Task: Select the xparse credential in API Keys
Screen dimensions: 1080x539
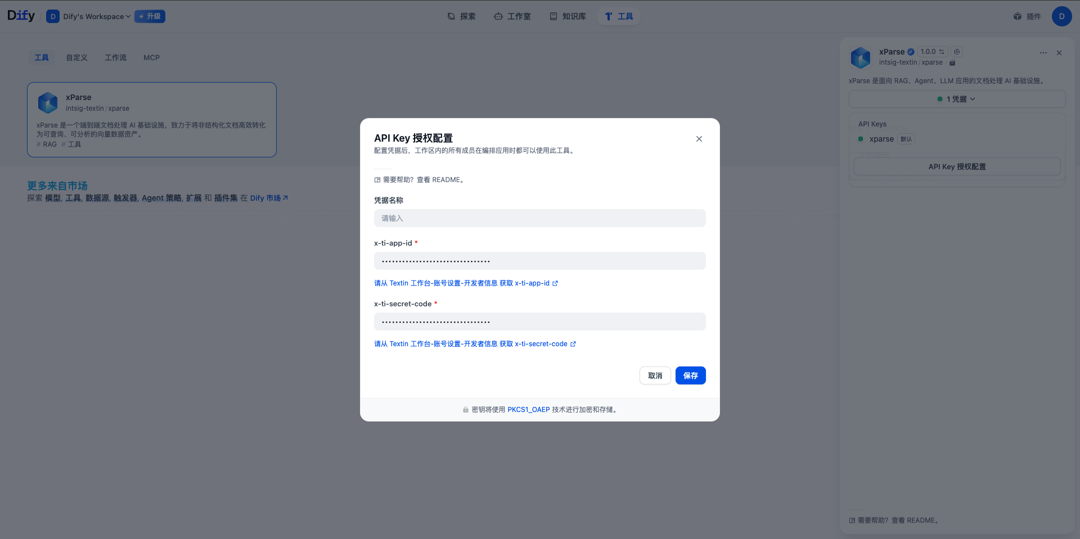Action: tap(881, 139)
